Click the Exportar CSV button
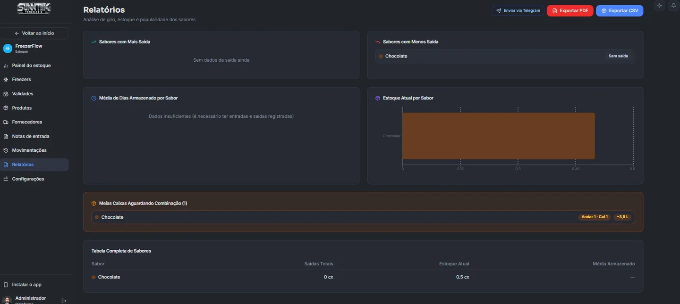Image resolution: width=680 pixels, height=304 pixels. (x=620, y=11)
